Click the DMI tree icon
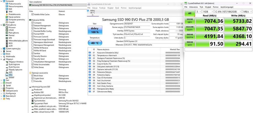The height and width of the screenshot is (113, 253). click(x=7, y=9)
